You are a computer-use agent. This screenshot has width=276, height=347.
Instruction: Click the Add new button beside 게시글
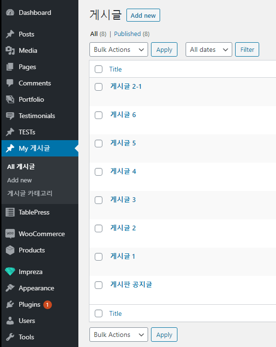coord(143,15)
